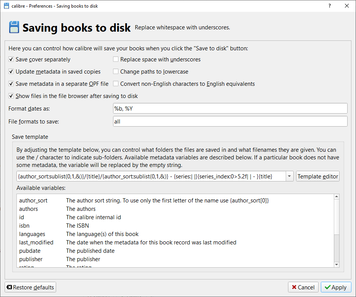Expand the save template dropdown arrow
Image resolution: width=356 pixels, height=297 pixels.
coord(290,177)
